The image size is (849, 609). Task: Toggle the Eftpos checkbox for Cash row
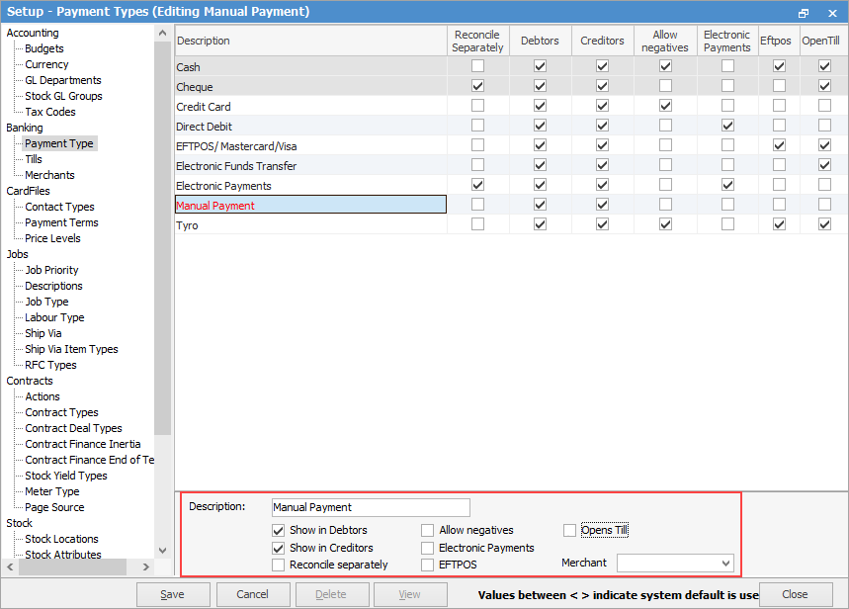[780, 66]
